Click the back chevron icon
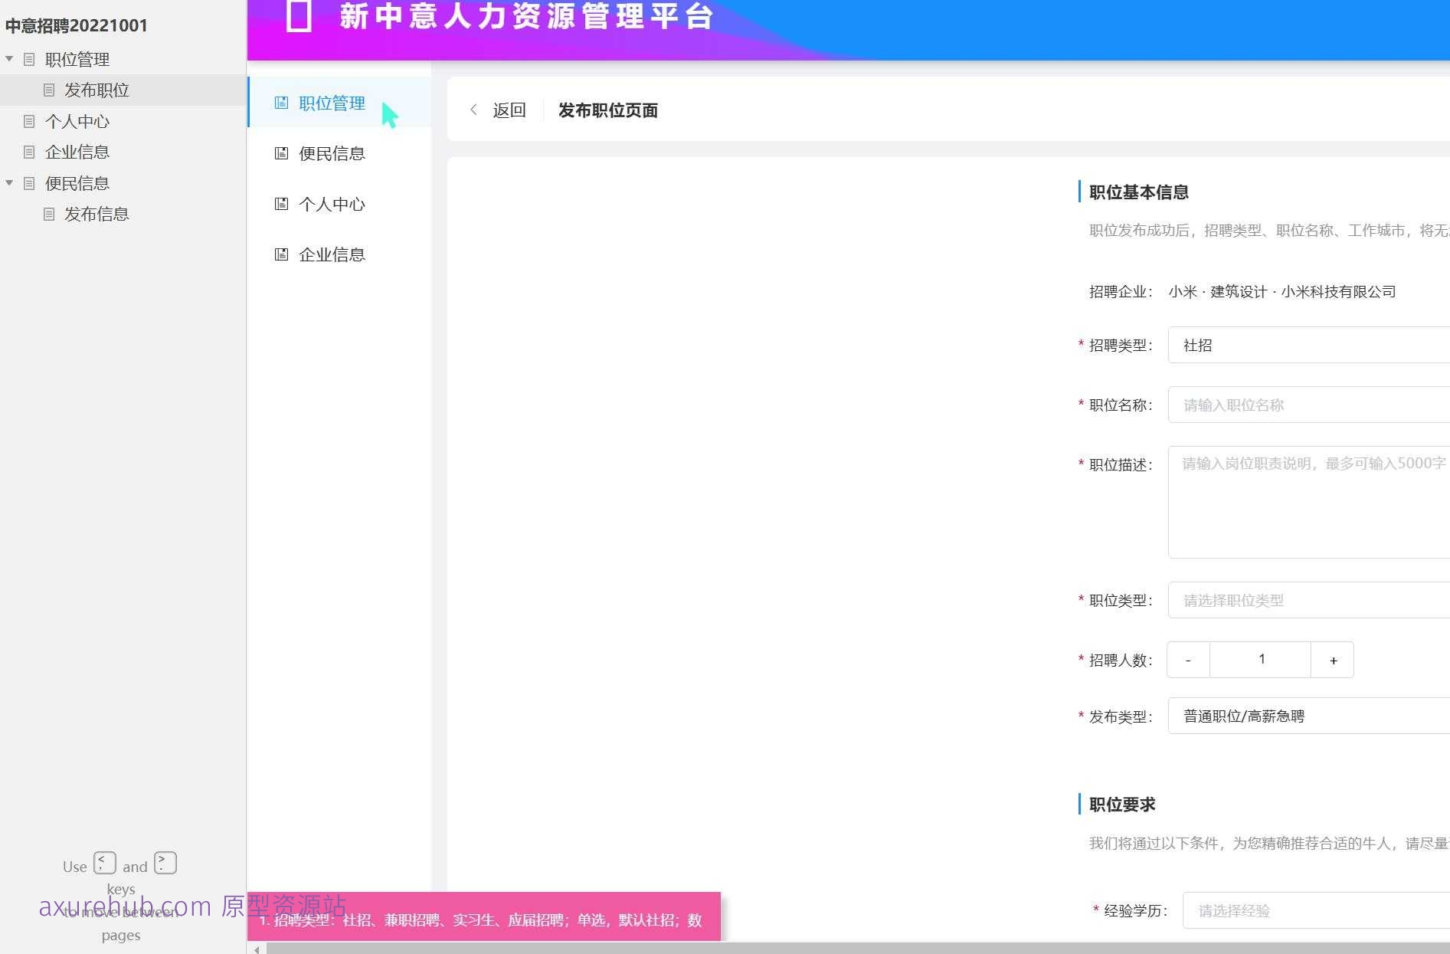This screenshot has height=954, width=1450. click(473, 110)
